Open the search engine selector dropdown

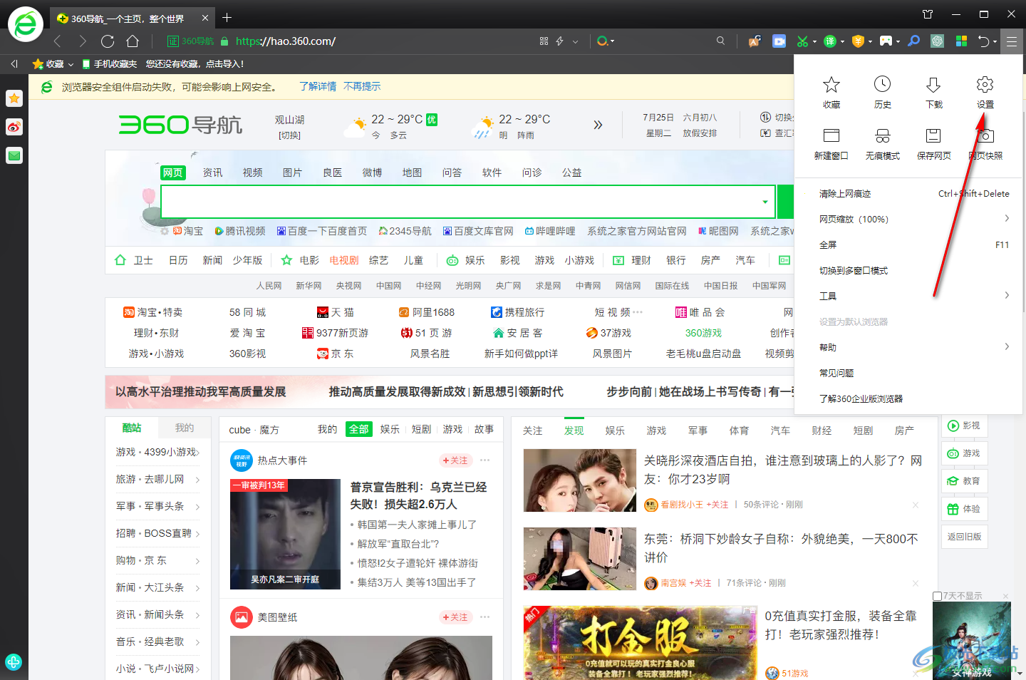pos(606,41)
